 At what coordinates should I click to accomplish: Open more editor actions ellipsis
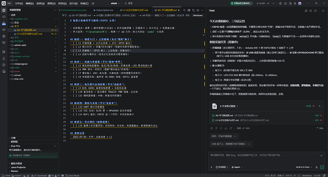coord(203,10)
